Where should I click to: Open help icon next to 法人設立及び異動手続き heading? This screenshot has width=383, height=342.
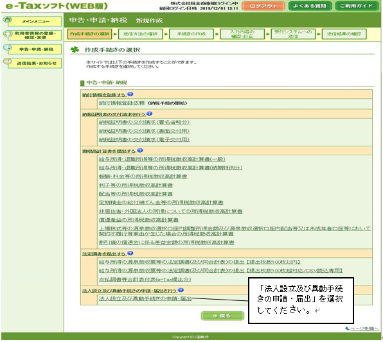coord(181,290)
